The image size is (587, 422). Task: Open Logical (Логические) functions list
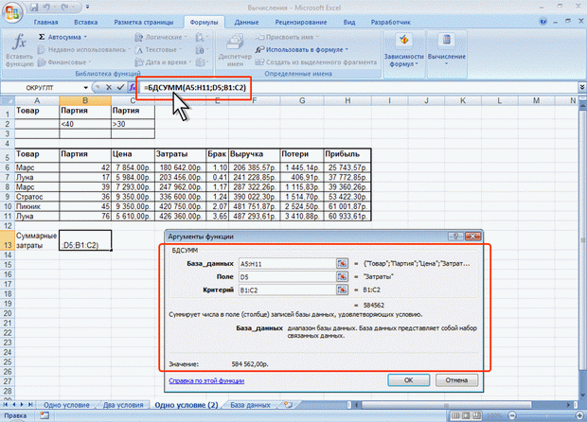161,37
